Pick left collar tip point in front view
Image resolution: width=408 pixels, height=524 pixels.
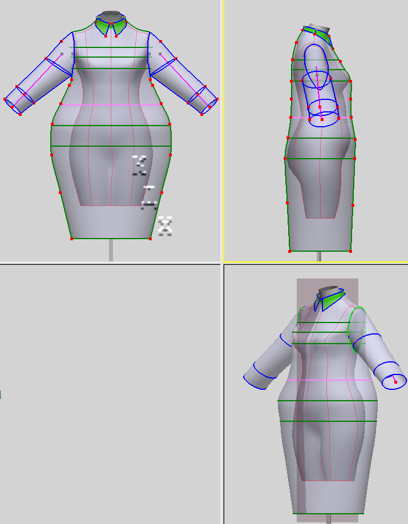pyautogui.click(x=106, y=36)
